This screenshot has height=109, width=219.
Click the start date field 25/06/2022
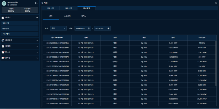[x=83, y=28]
